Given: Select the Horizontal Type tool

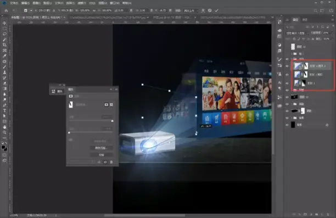Looking at the screenshot, I should point(4,110).
